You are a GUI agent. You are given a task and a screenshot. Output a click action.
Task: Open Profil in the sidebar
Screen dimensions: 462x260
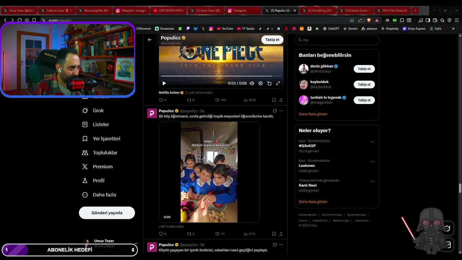93,181
